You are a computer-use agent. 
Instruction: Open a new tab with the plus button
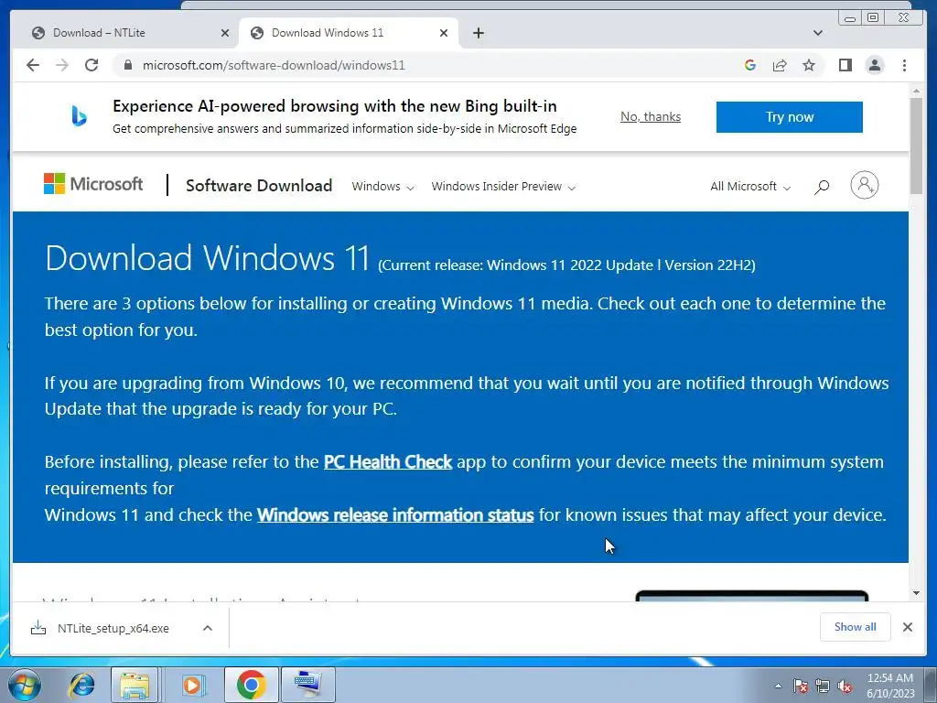coord(478,33)
